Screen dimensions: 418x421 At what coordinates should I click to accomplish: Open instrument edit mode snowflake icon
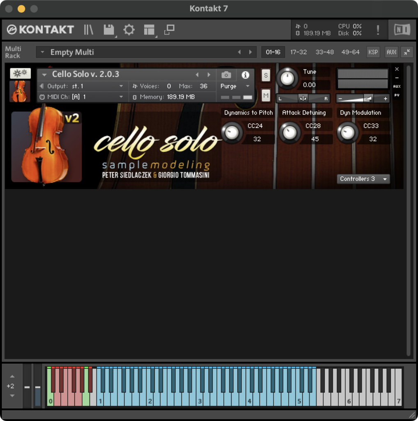pos(21,73)
